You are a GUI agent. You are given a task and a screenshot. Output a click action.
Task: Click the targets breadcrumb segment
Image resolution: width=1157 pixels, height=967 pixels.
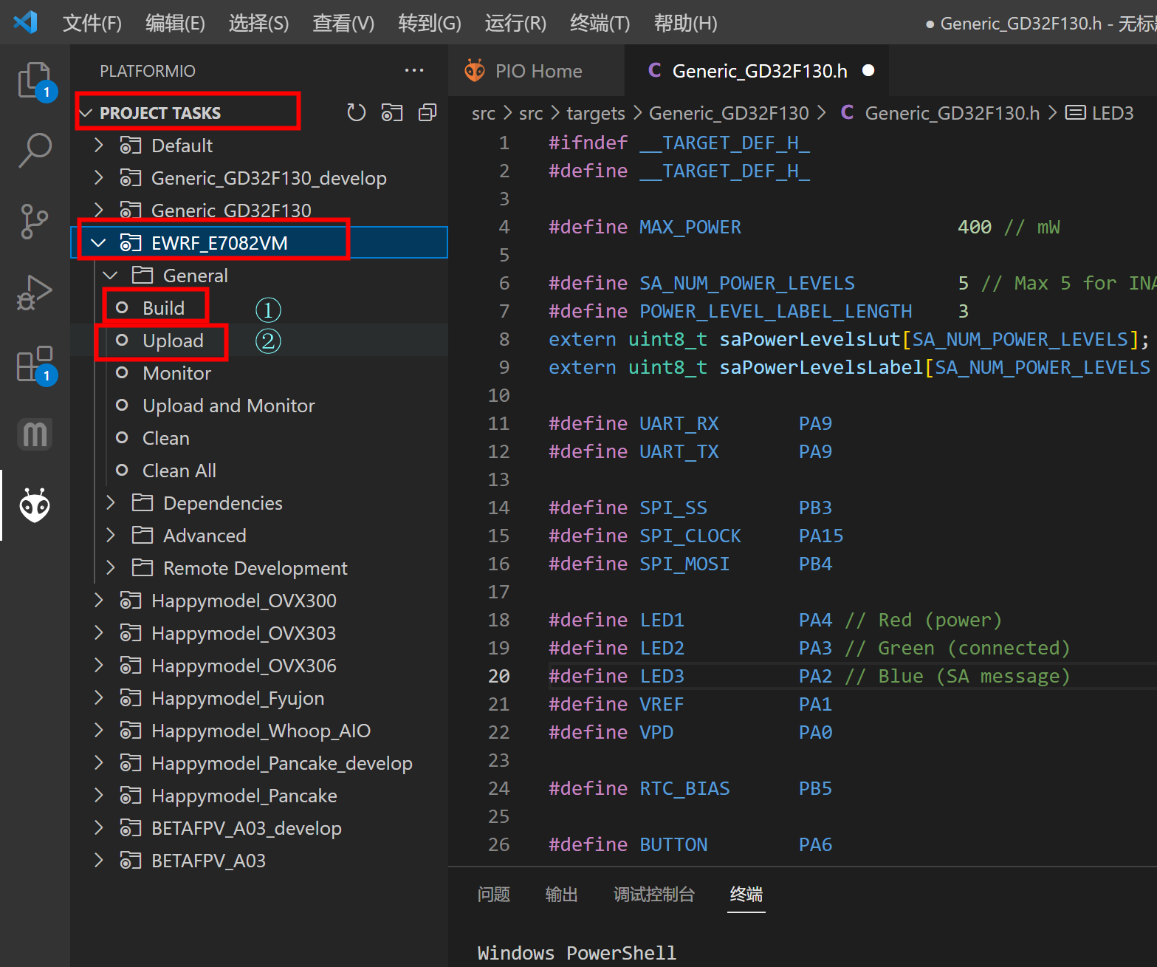595,113
